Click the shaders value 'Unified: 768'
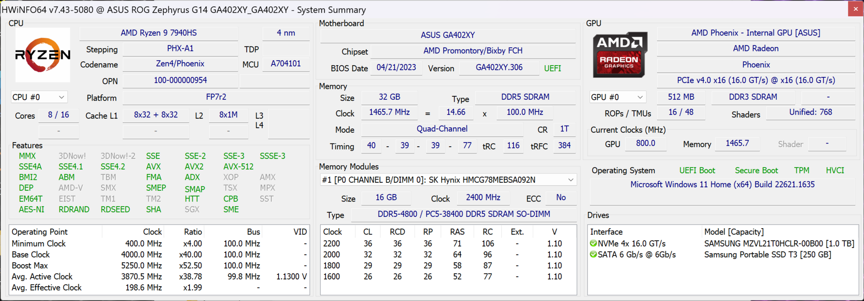The height and width of the screenshot is (301, 864). pyautogui.click(x=810, y=112)
